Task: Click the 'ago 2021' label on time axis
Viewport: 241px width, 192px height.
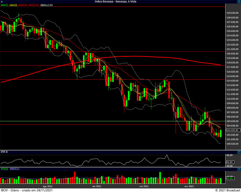Action: point(48,186)
